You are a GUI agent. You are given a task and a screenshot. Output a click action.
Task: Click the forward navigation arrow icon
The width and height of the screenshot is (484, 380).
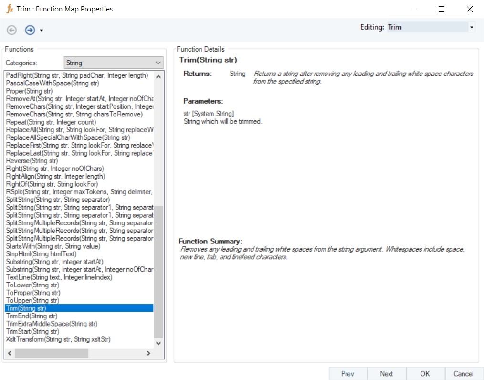tap(30, 30)
